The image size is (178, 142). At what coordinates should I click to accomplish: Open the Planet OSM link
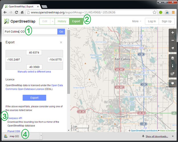[x=14, y=131]
